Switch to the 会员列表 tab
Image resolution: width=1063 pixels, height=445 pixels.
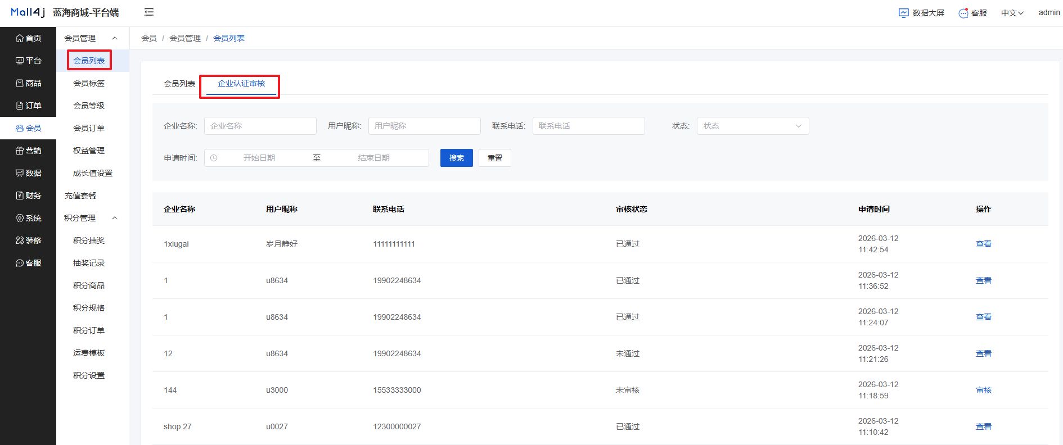click(179, 84)
